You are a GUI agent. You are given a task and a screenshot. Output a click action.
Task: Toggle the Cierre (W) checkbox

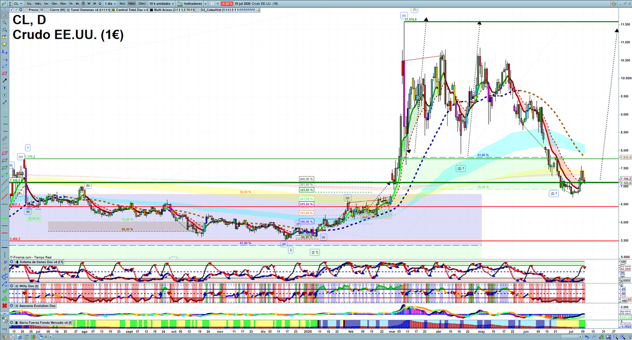47,10
